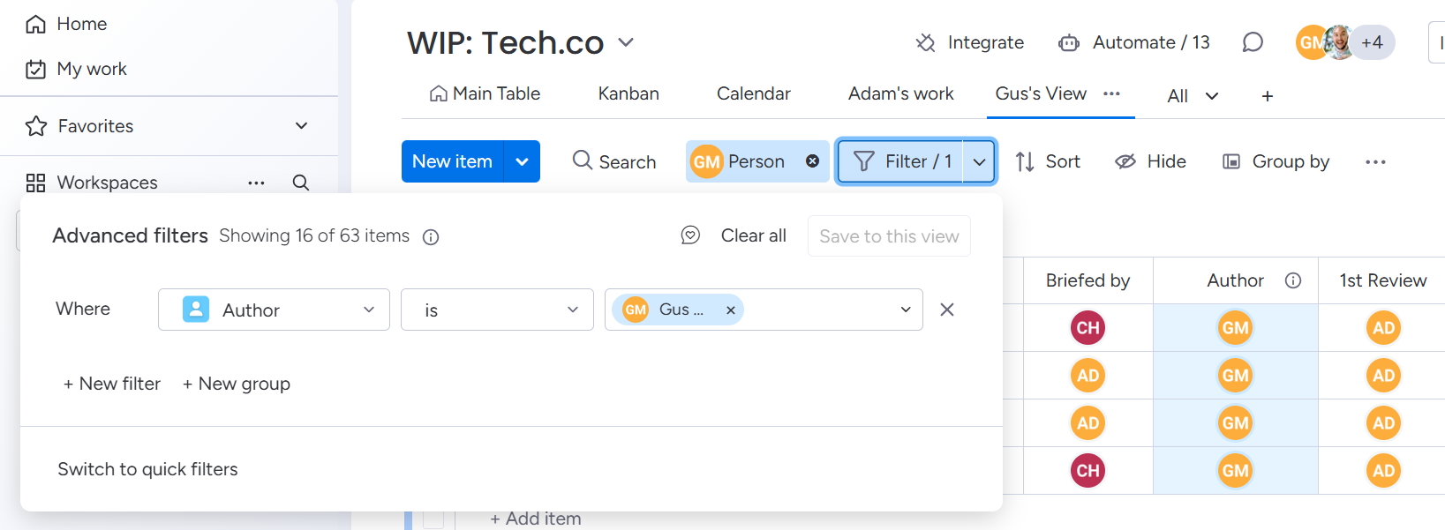Click the Filter / 1 button
Image resolution: width=1445 pixels, height=530 pixels.
[901, 161]
